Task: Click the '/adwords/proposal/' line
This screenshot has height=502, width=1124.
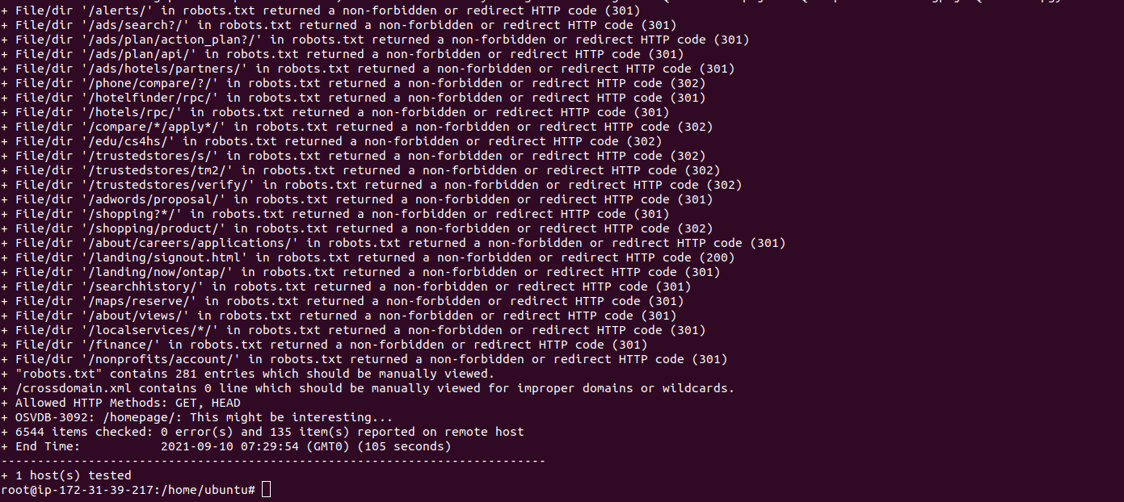Action: pyautogui.click(x=357, y=199)
